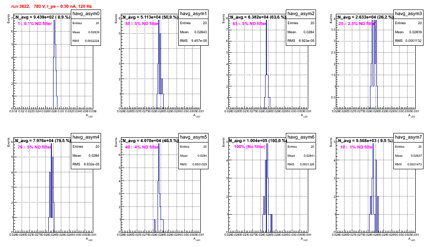
Task: Click the A_LED axis title under havg_asym0 plot
Action: coord(89,116)
